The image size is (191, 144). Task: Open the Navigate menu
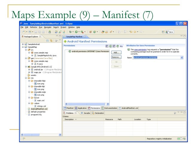48,27
